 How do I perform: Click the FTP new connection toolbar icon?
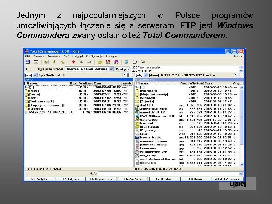[116, 62]
